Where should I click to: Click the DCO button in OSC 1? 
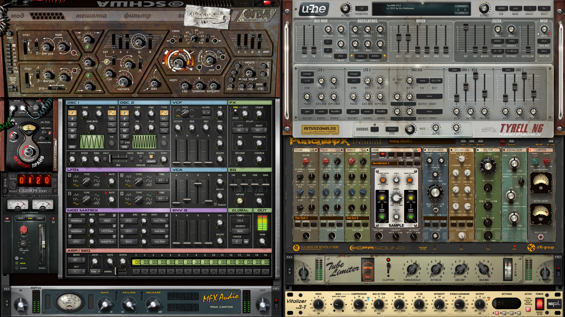[72, 147]
